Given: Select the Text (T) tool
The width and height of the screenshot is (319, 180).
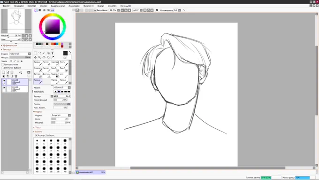Looking at the screenshot, I should 53,53.
